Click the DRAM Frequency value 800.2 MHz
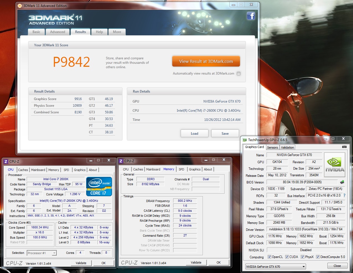 point(185,201)
